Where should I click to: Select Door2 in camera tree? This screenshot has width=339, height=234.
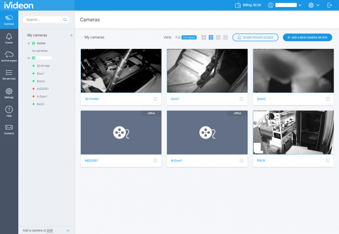pyautogui.click(x=41, y=81)
